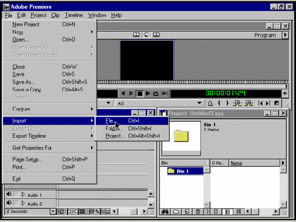
Task: Go to next edit in Program monitor
Action: pos(268,103)
